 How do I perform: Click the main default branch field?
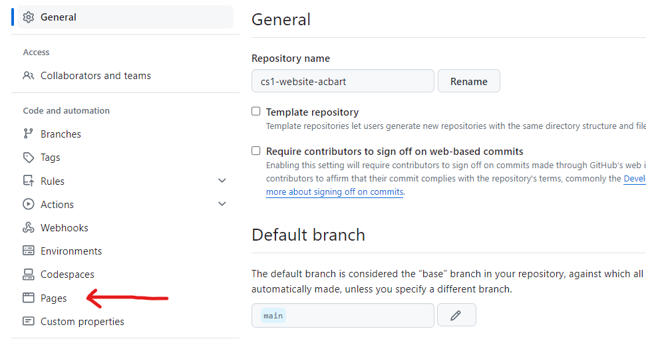tap(343, 316)
